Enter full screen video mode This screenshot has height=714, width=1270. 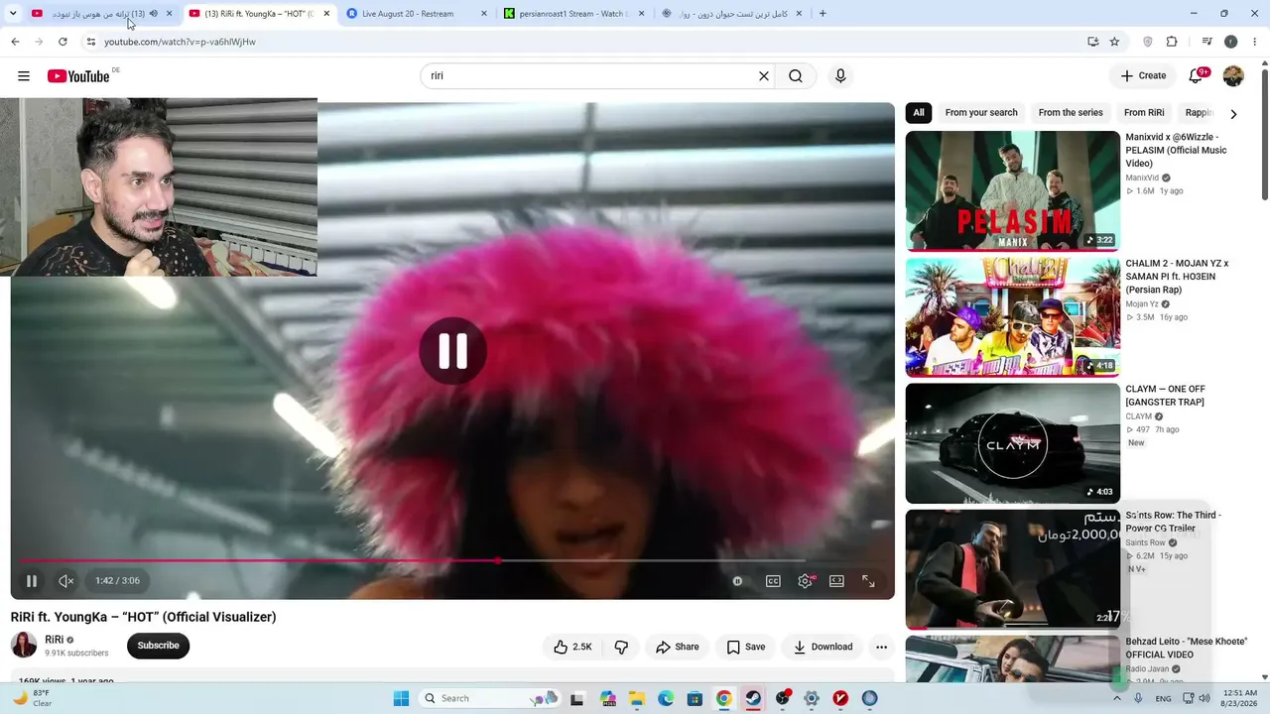point(868,581)
